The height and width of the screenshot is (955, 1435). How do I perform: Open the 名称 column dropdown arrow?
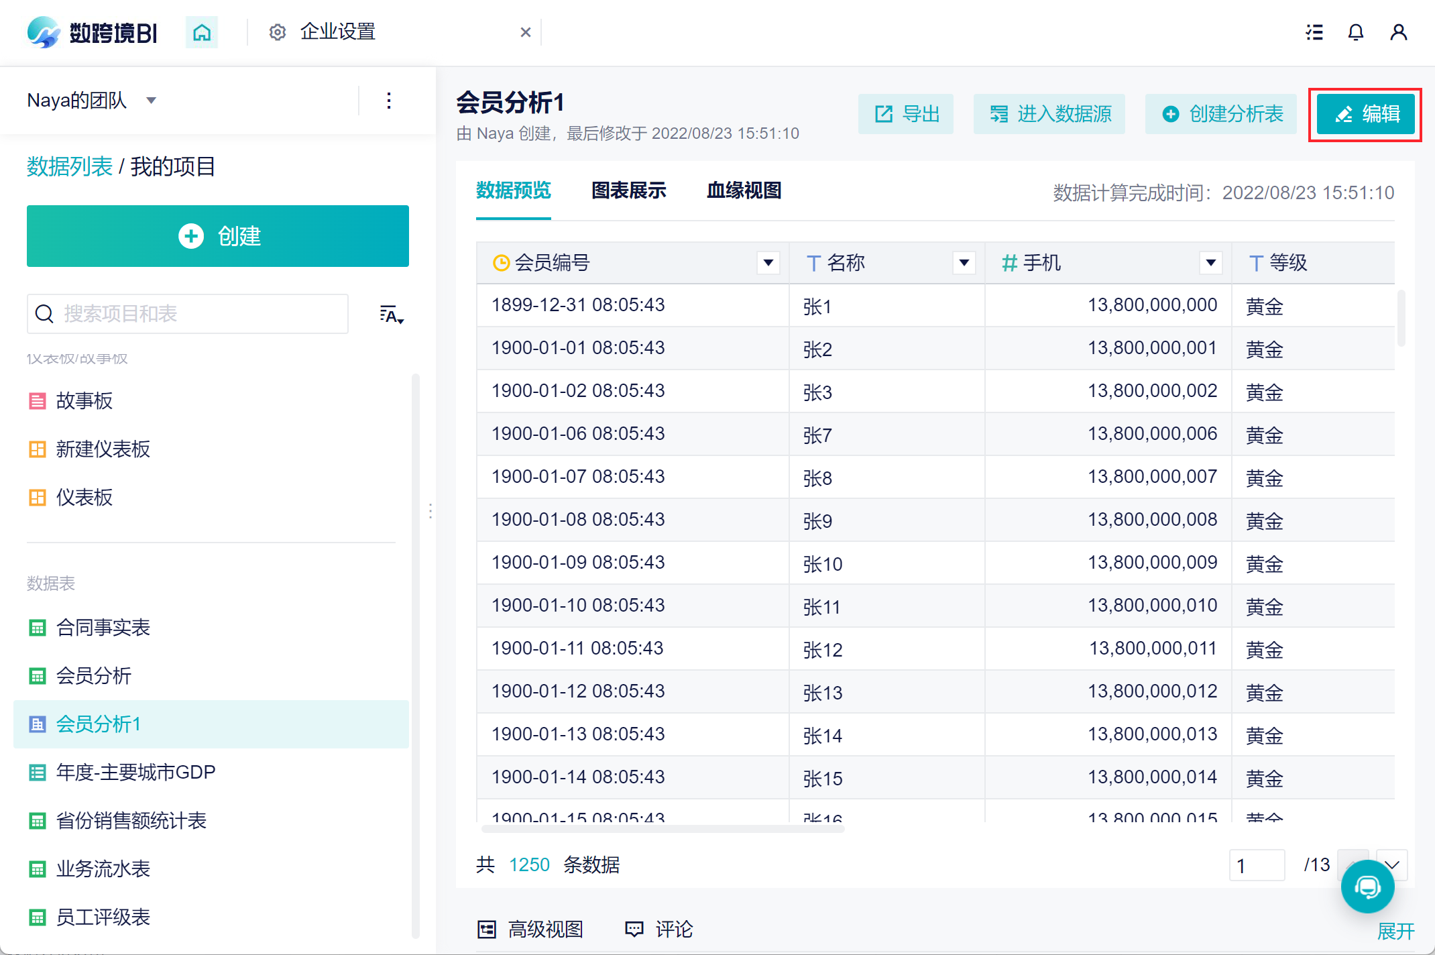[x=964, y=263]
